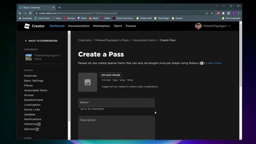Open the extensions puzzle icon
This screenshot has height=144, width=256.
[223, 13]
